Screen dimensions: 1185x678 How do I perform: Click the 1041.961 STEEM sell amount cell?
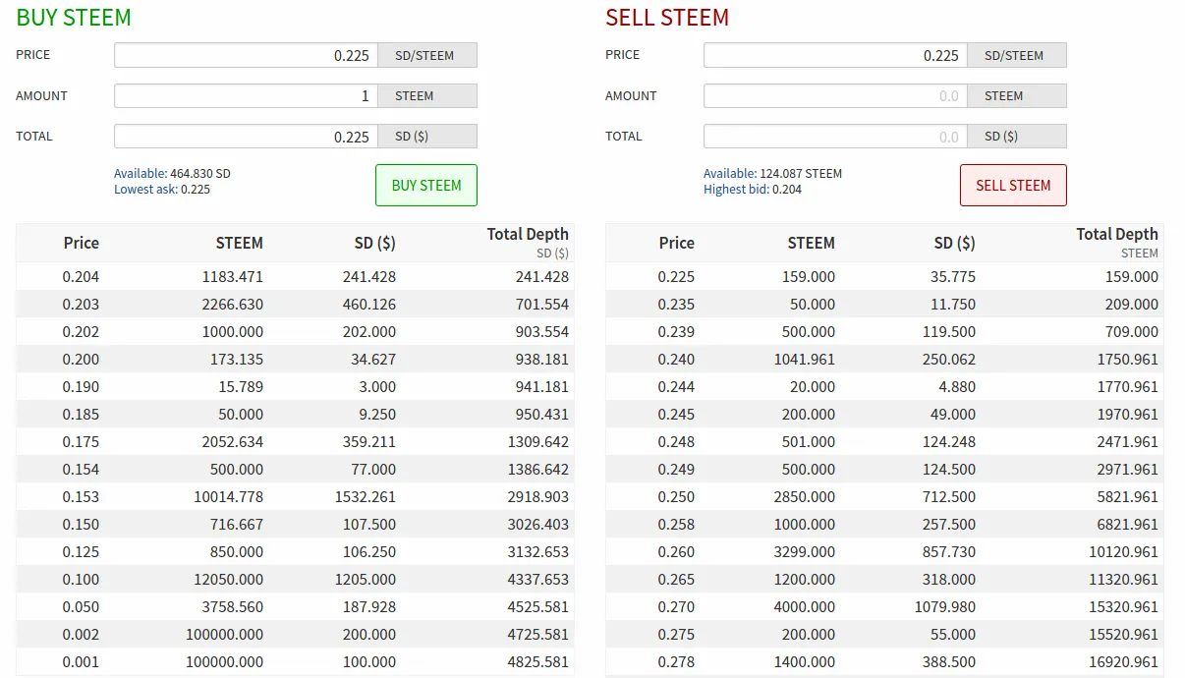[805, 360]
